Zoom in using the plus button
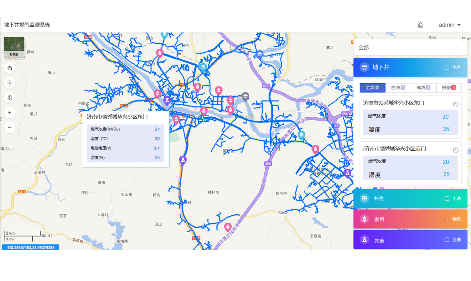 [9, 113]
